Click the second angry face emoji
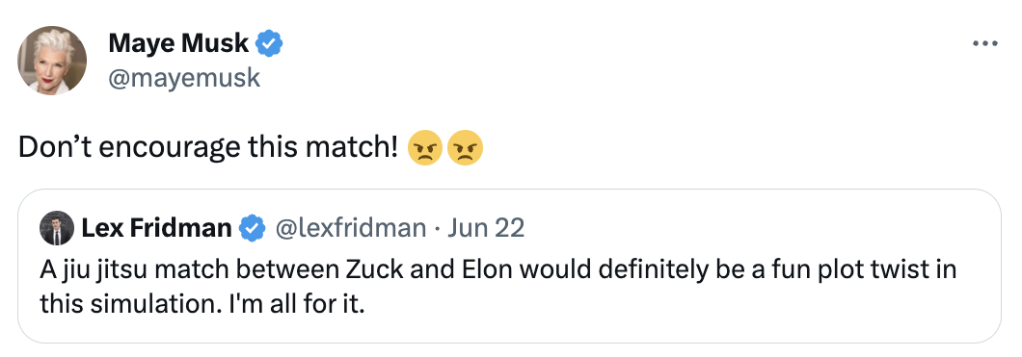This screenshot has height=357, width=1022. pyautogui.click(x=466, y=148)
